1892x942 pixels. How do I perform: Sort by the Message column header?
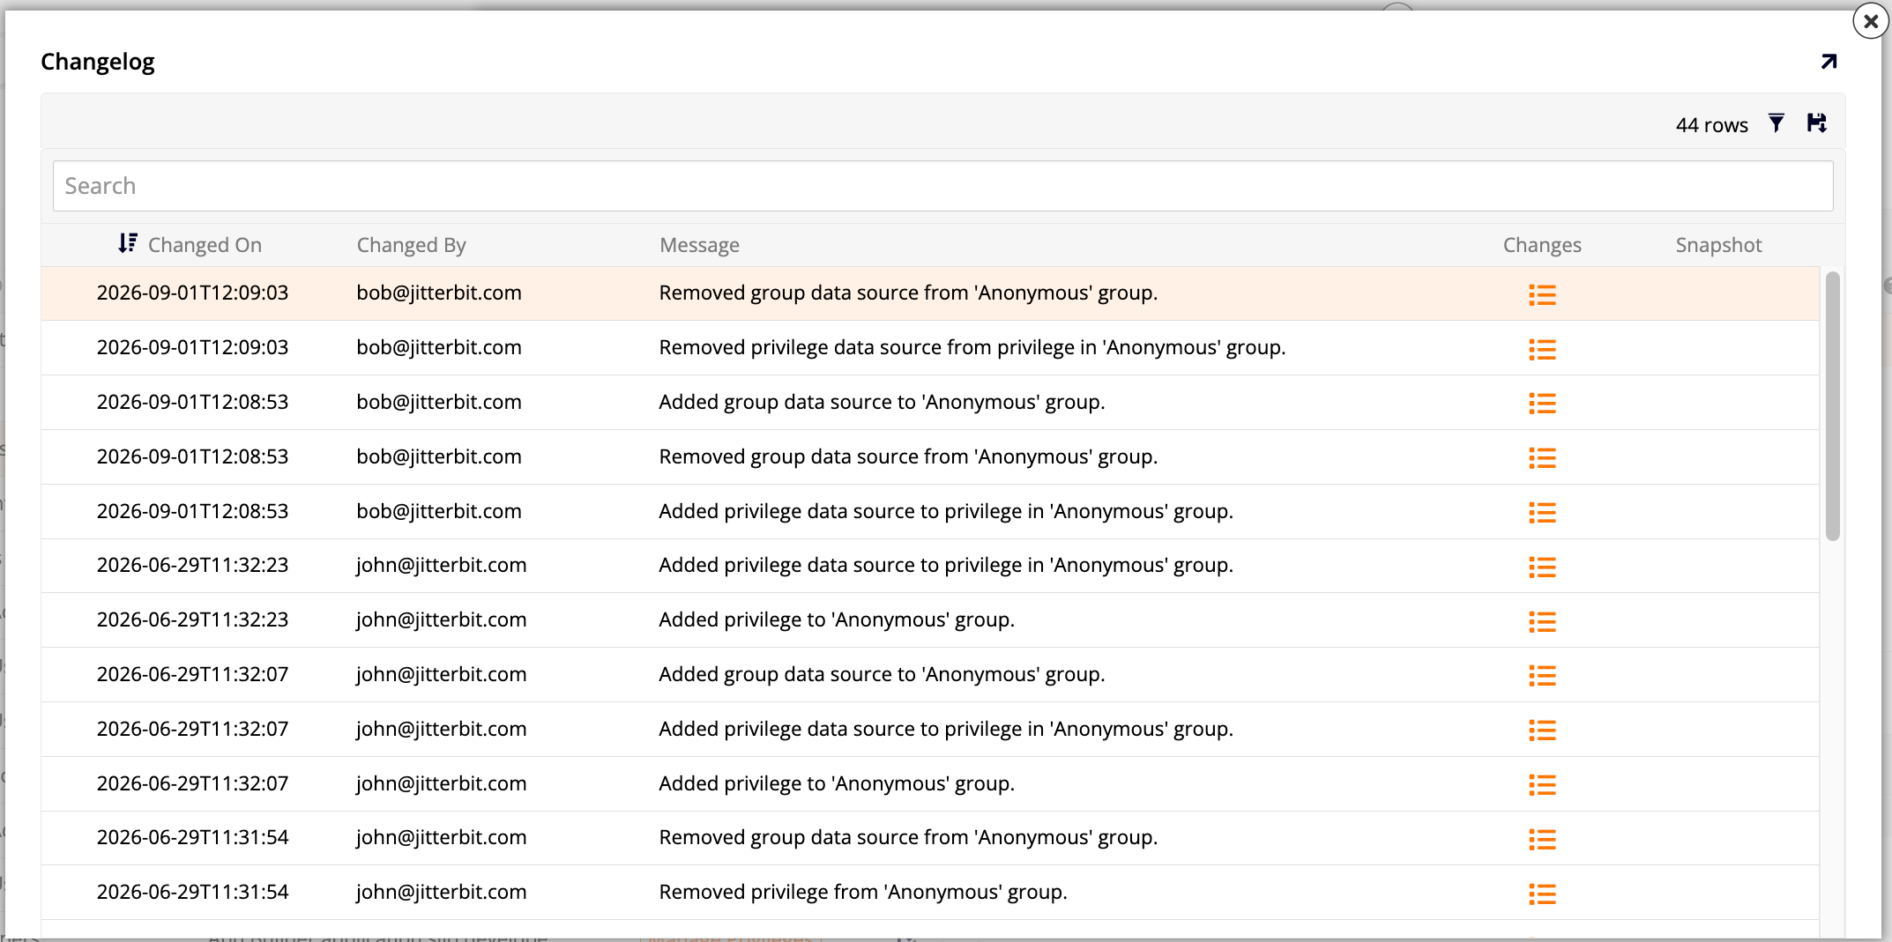(x=699, y=245)
